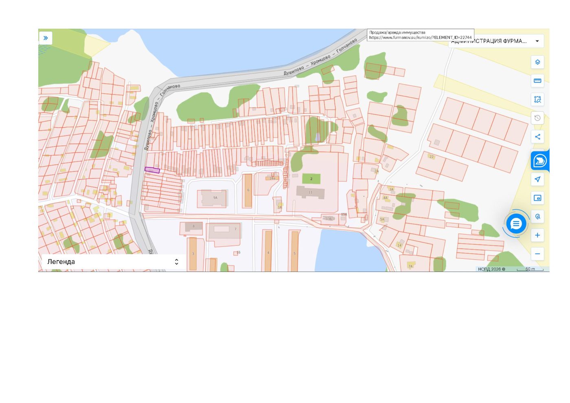Open the history icon button
This screenshot has height=403, width=570.
pos(537,118)
